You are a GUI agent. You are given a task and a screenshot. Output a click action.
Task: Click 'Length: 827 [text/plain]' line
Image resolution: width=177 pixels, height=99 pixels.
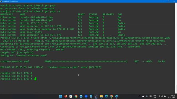[17, 53]
